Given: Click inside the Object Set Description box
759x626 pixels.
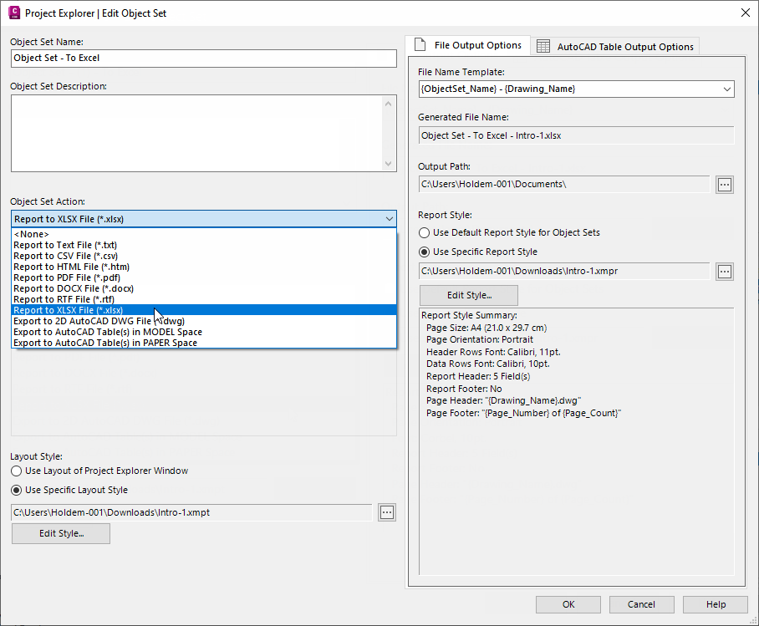Looking at the screenshot, I should pos(196,133).
